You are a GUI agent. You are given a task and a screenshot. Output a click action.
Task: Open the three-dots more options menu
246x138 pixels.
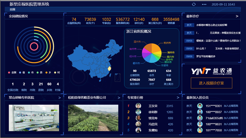point(204,4)
